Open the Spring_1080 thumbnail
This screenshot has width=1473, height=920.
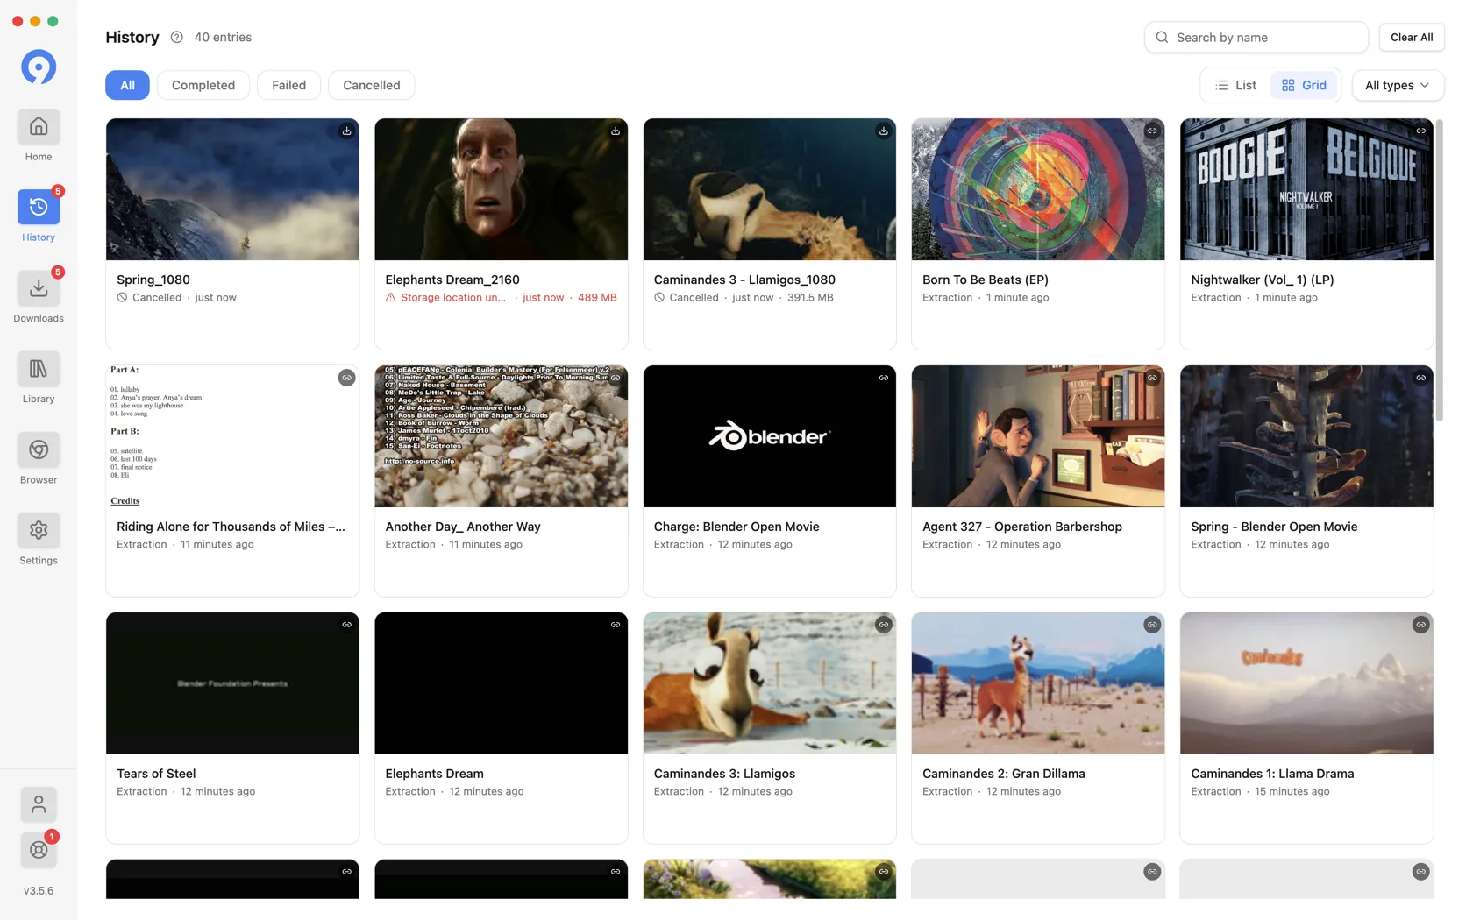click(x=232, y=189)
